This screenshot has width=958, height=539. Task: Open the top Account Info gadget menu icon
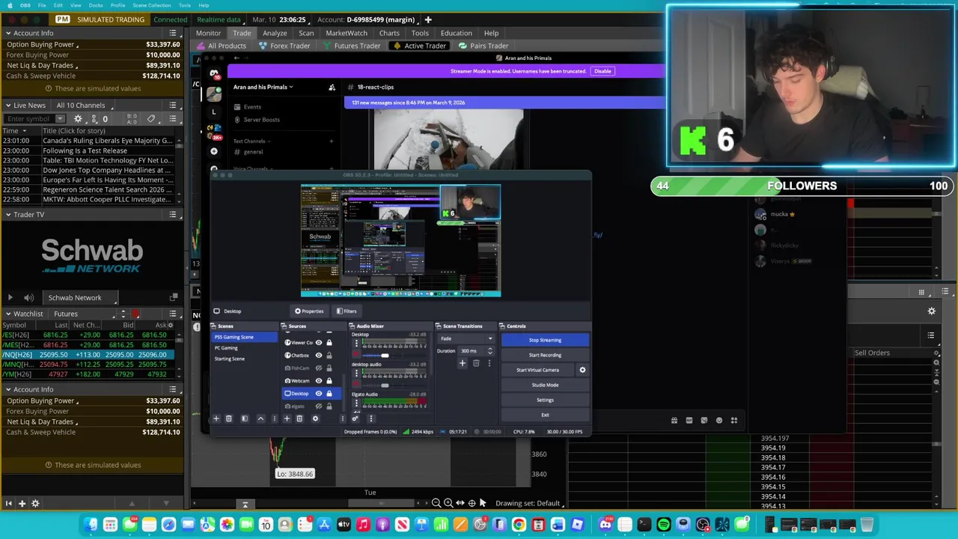coord(173,33)
